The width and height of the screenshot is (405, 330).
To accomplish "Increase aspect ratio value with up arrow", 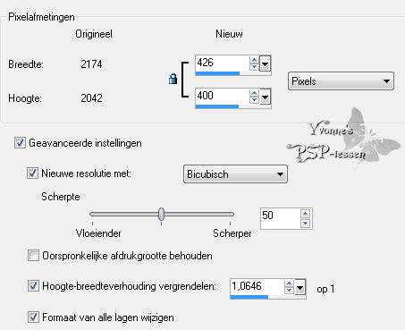I will tap(289, 283).
